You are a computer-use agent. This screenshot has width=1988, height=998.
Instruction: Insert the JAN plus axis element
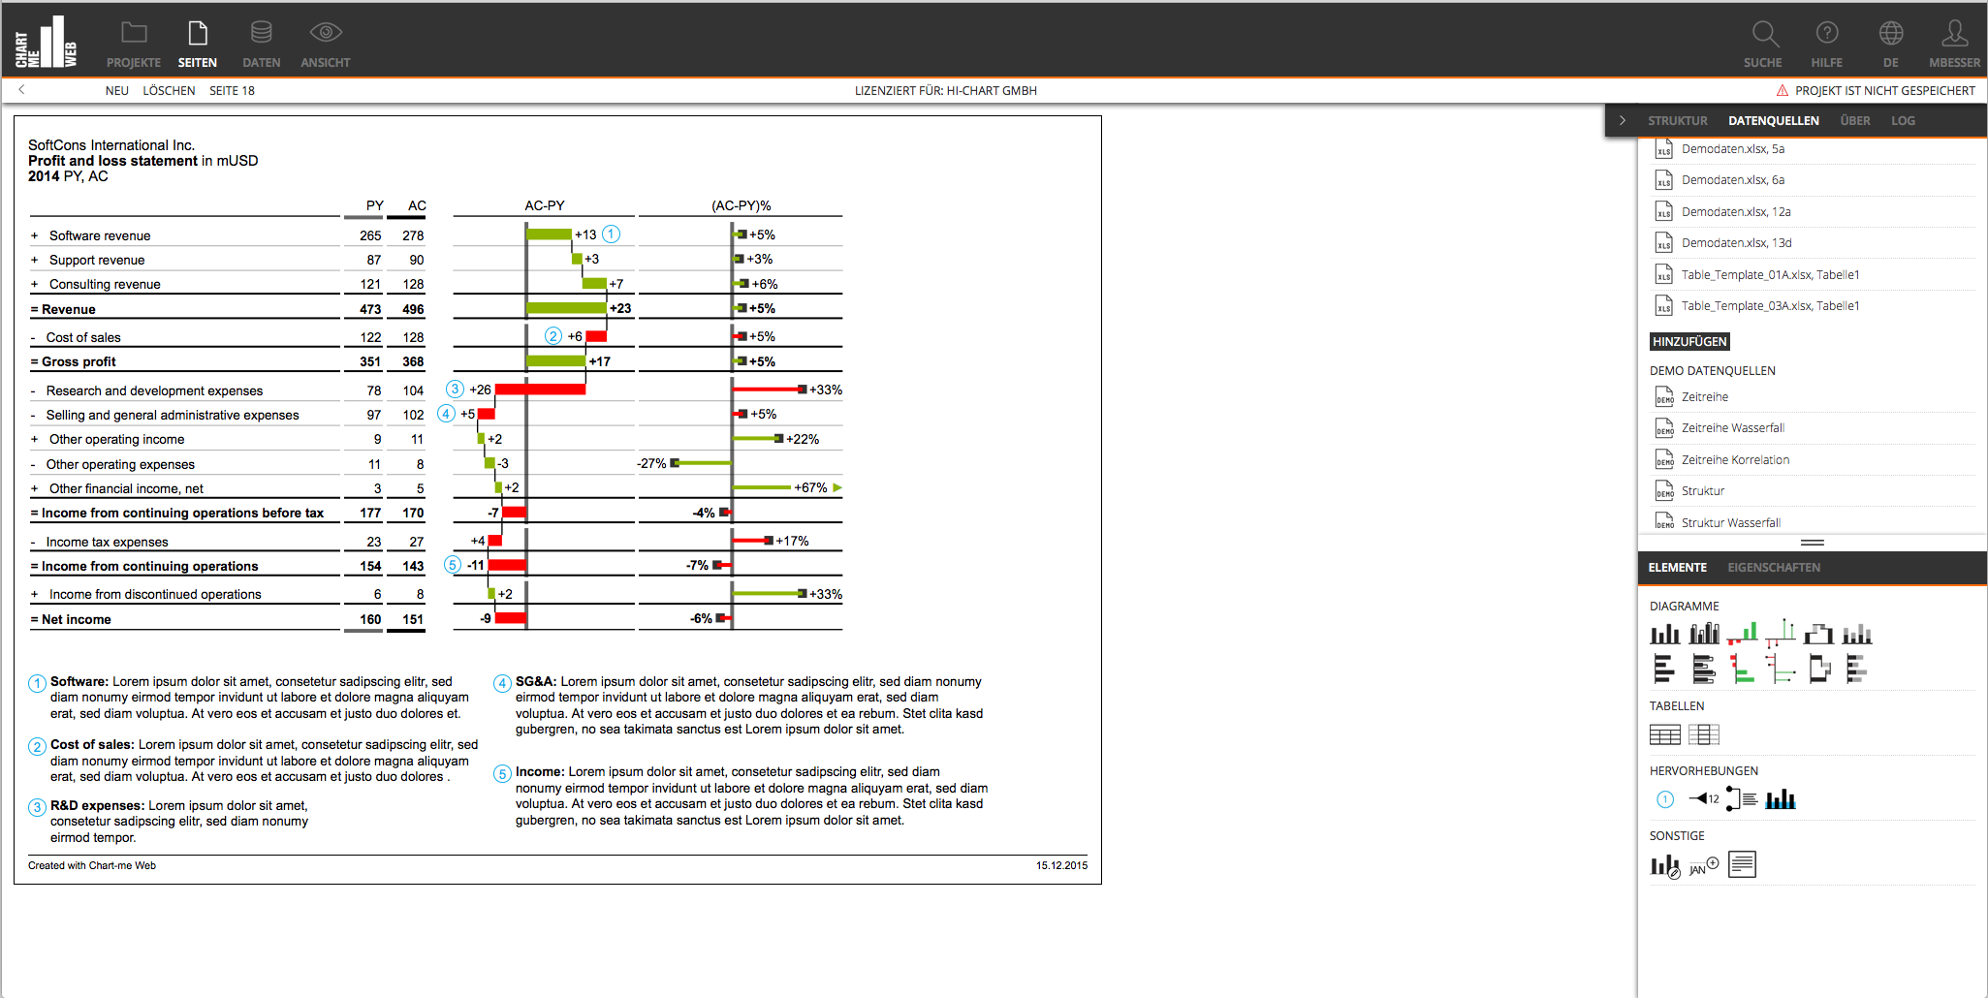click(1703, 865)
